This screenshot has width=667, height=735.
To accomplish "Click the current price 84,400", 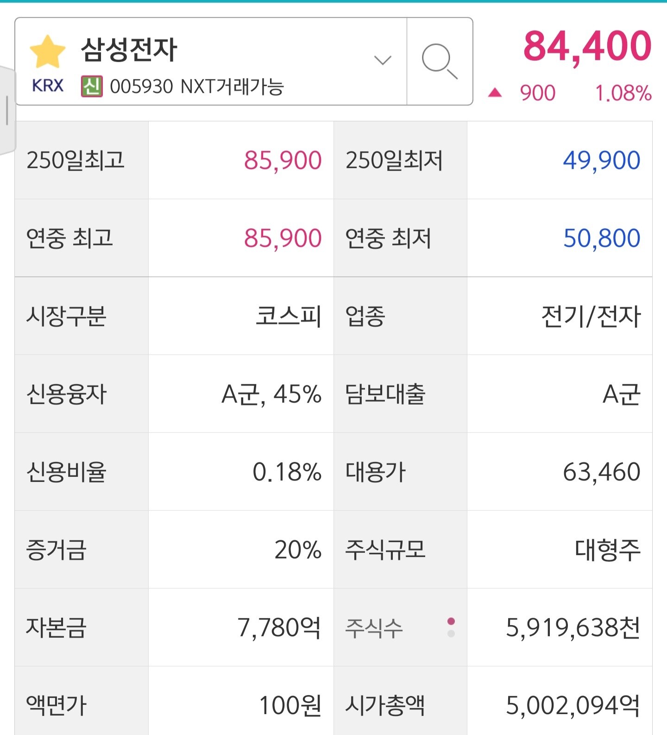I will point(587,46).
